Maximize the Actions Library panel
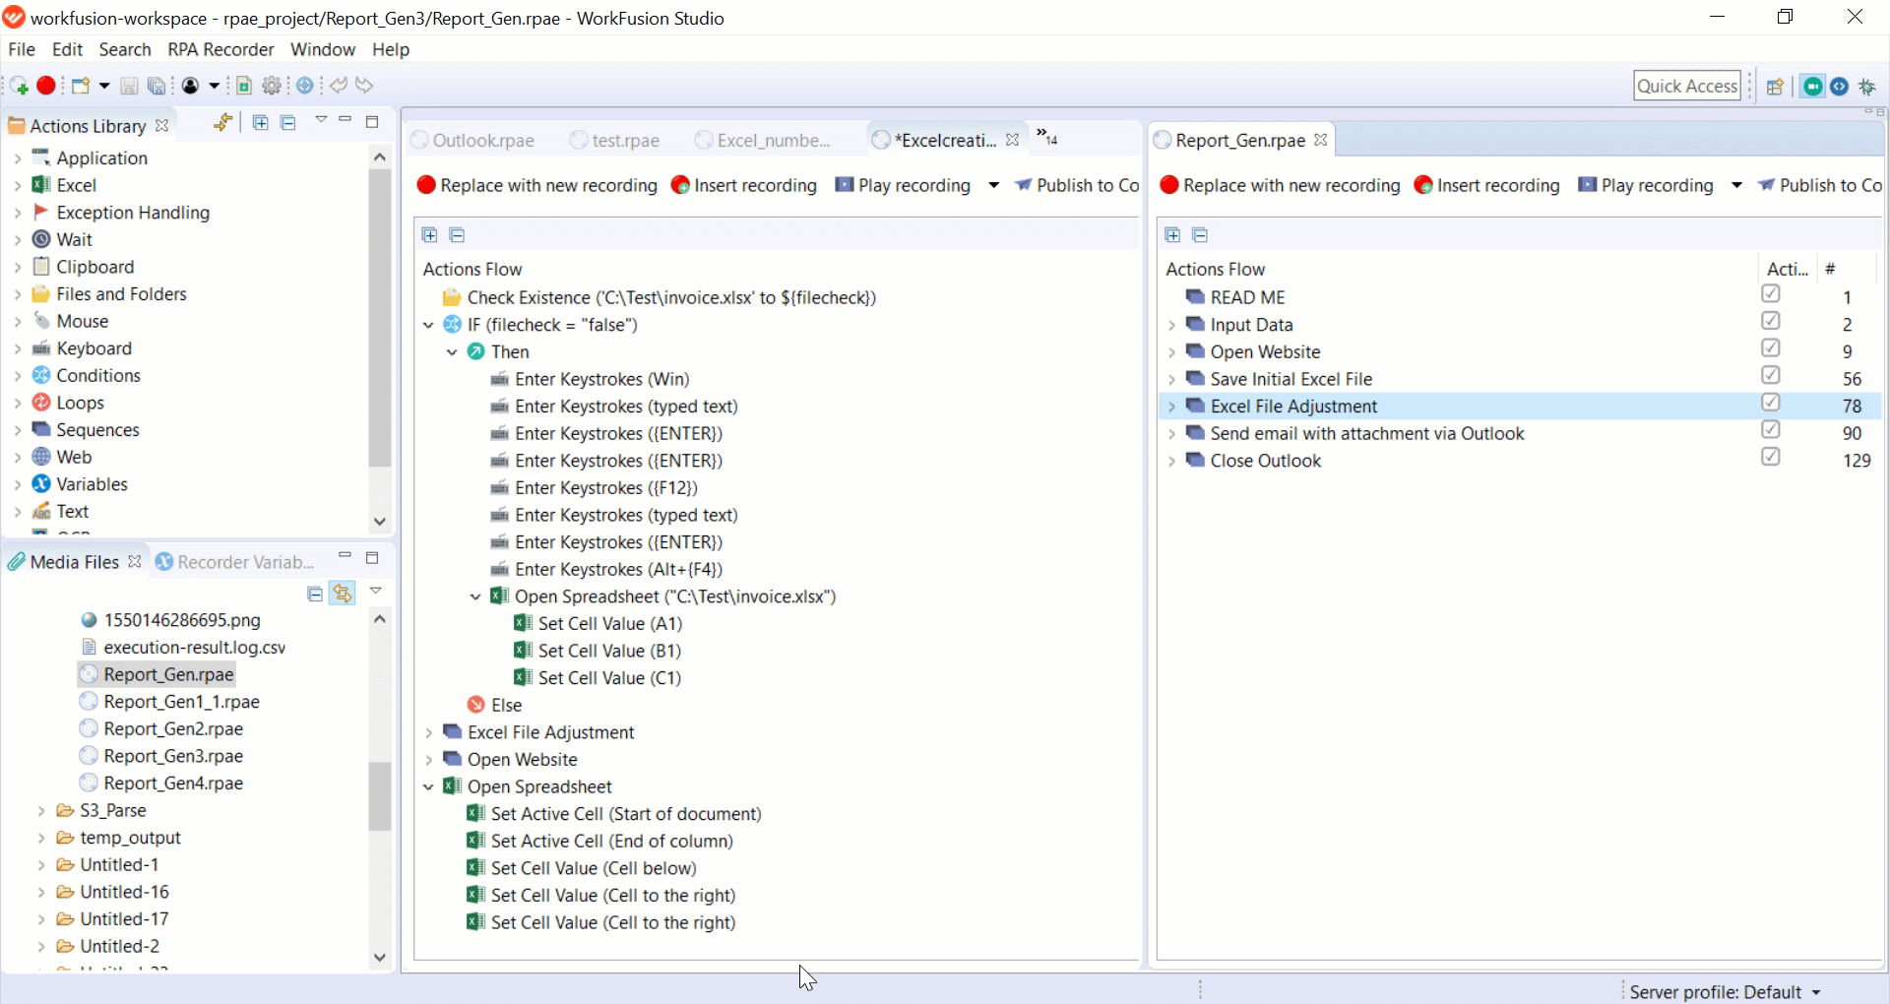Screen dimensions: 1890x1004 pyautogui.click(x=372, y=122)
